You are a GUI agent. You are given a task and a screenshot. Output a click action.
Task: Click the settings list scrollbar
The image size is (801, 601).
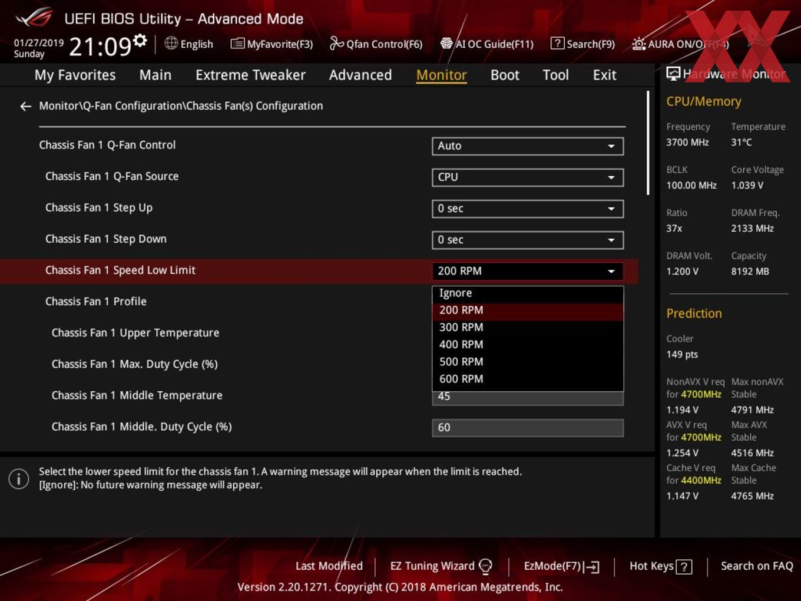point(648,143)
